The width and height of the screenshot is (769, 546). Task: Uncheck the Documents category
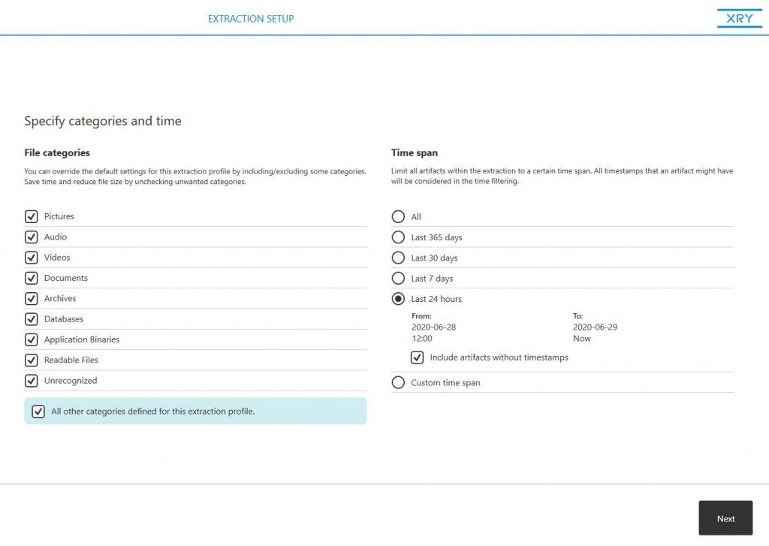point(32,278)
